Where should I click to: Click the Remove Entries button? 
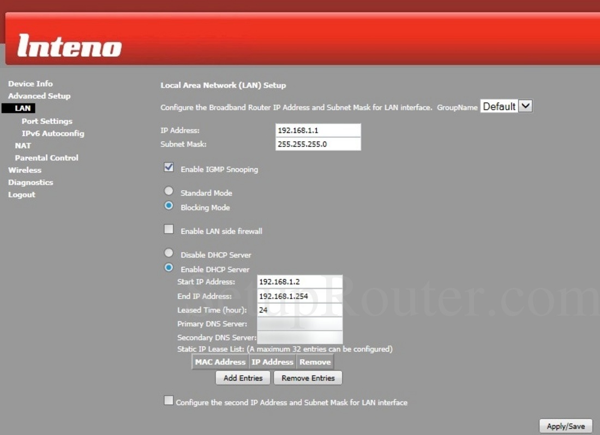click(308, 377)
